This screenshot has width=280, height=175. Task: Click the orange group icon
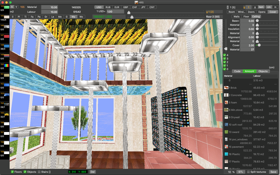coord(244,7)
